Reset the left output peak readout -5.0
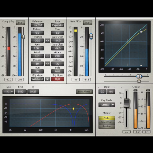This screenshot has height=153, width=153. pos(137,132)
